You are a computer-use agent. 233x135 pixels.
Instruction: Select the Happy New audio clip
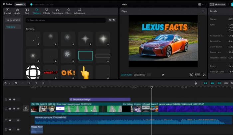click(37, 129)
